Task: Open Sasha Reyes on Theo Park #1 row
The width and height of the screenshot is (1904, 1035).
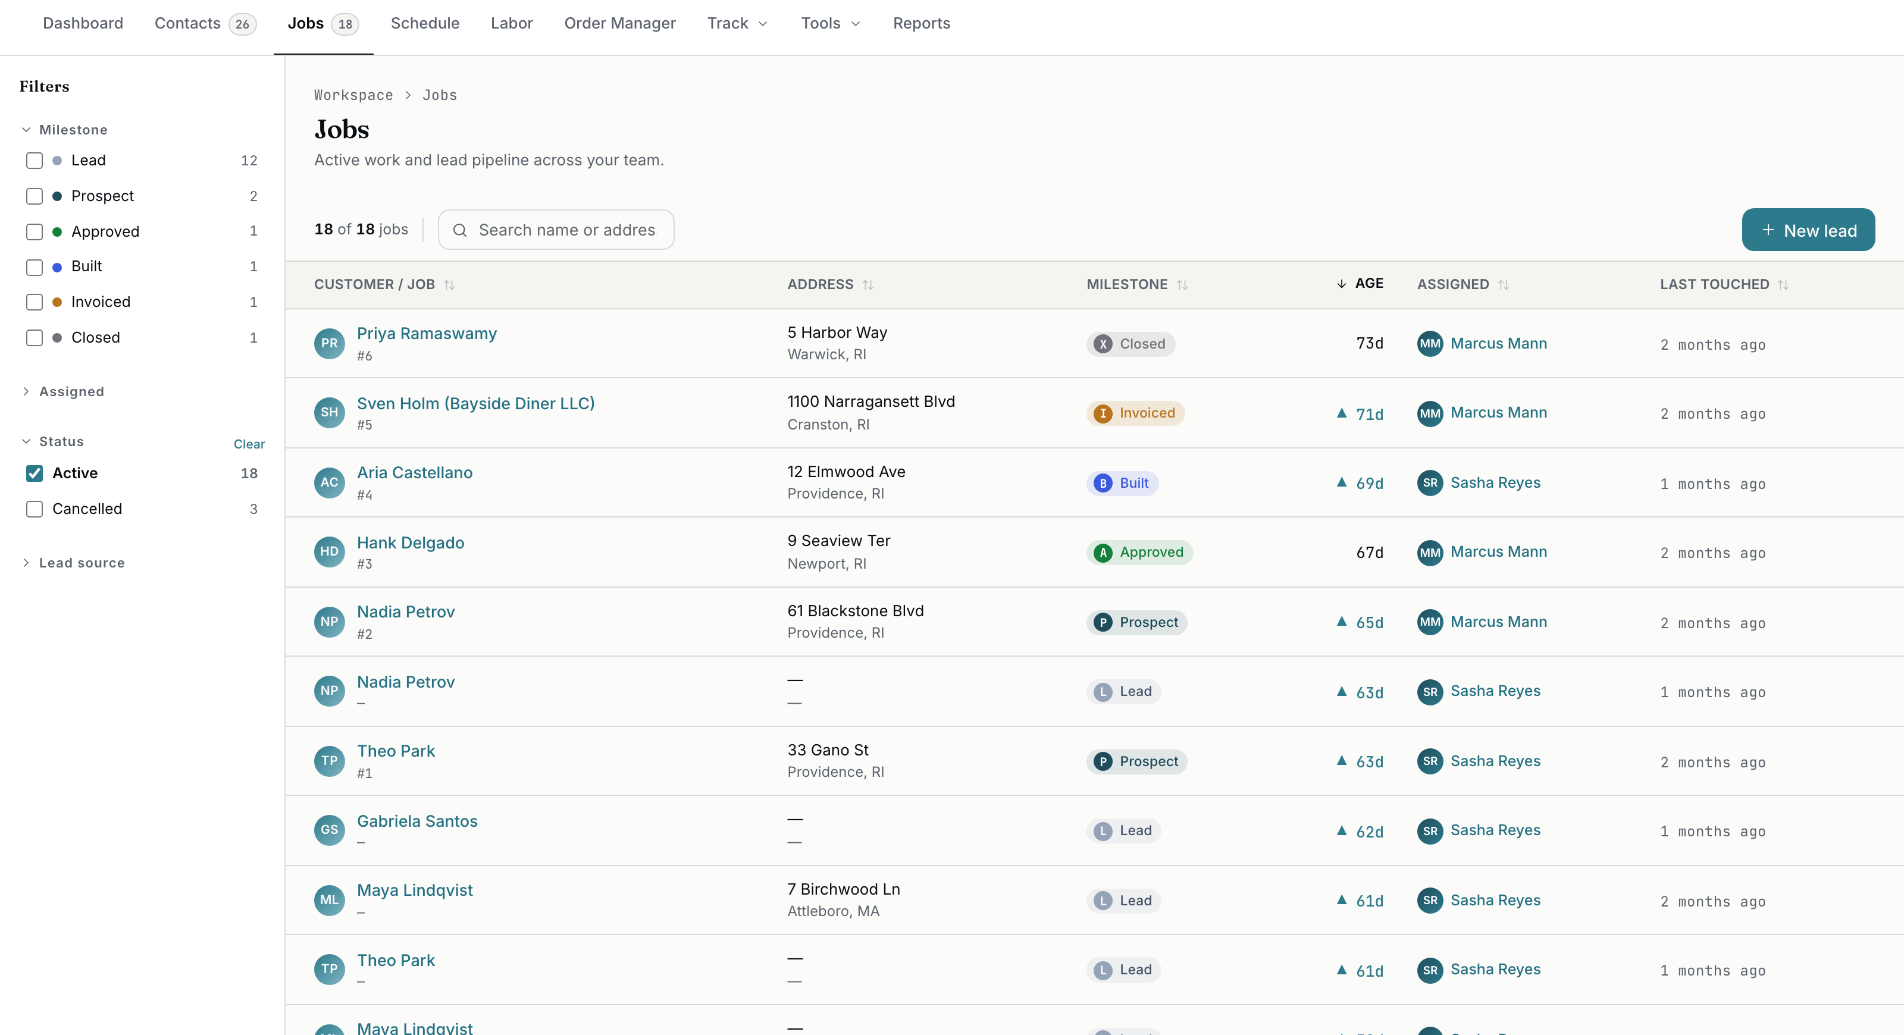Action: tap(1495, 761)
